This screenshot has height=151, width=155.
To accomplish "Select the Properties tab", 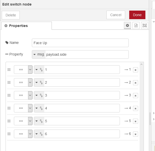I will click(x=27, y=26).
